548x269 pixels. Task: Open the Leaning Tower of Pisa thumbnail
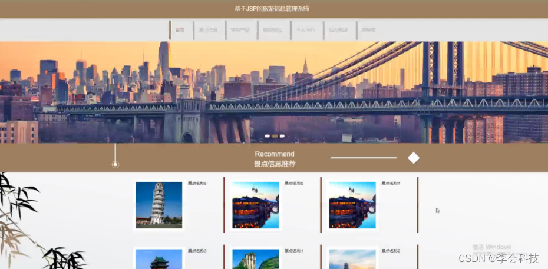pos(159,205)
